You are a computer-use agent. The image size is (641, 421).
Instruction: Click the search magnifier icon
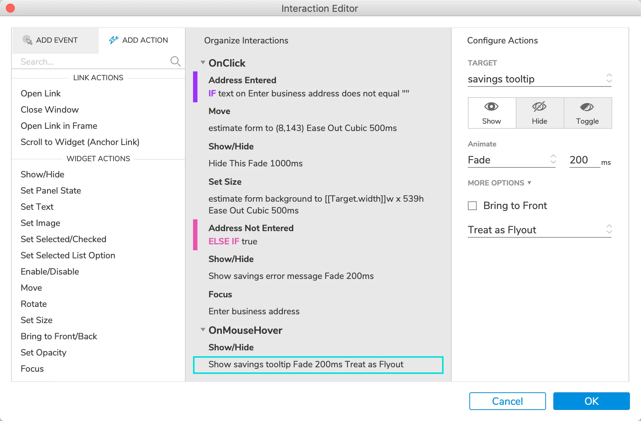[175, 61]
